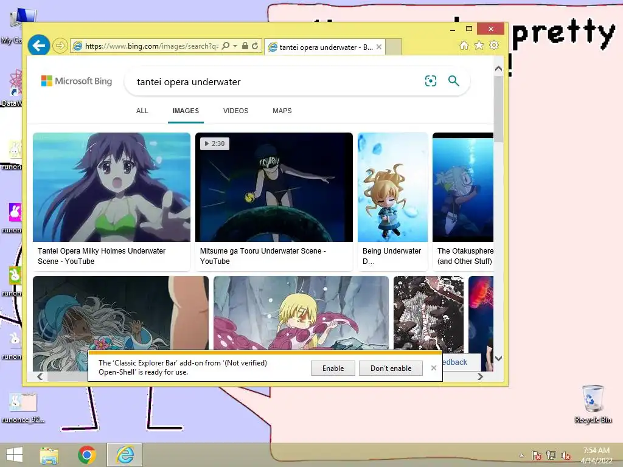The width and height of the screenshot is (623, 467).
Task: Click Don't enable for the add-on
Action: pos(391,368)
